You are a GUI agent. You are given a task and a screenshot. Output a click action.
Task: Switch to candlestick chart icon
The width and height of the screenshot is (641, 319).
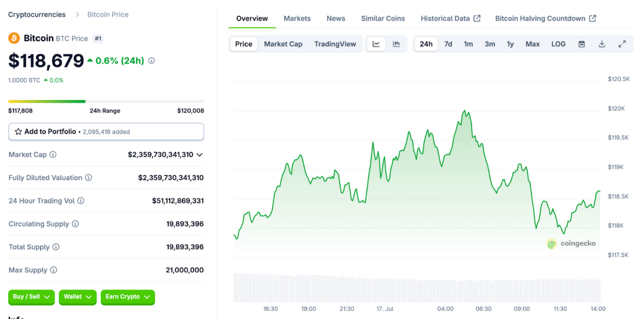[x=396, y=44]
